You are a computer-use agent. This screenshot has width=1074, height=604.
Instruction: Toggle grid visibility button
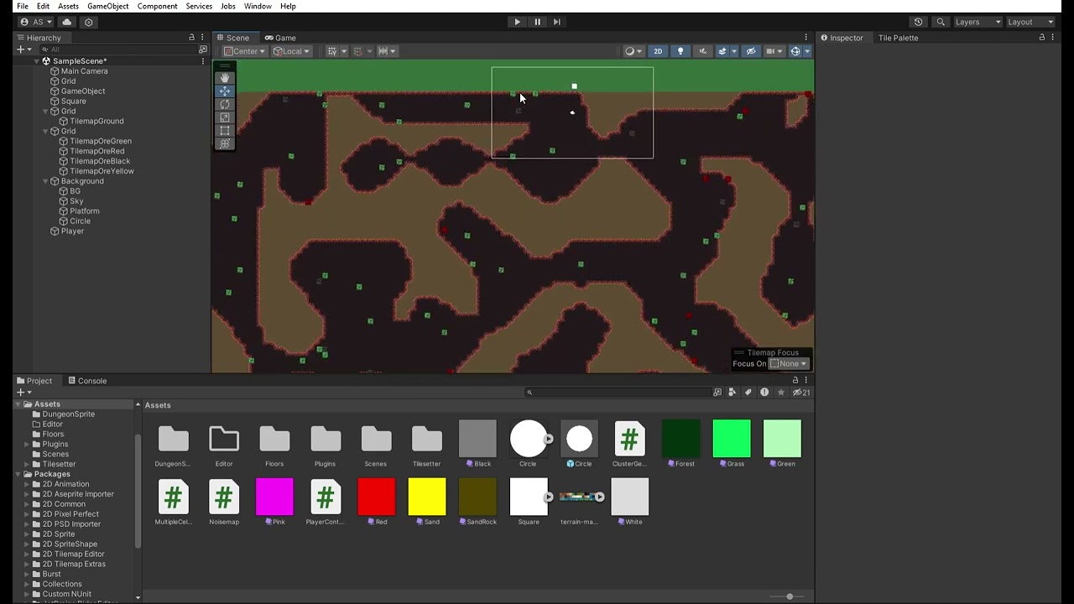(332, 51)
